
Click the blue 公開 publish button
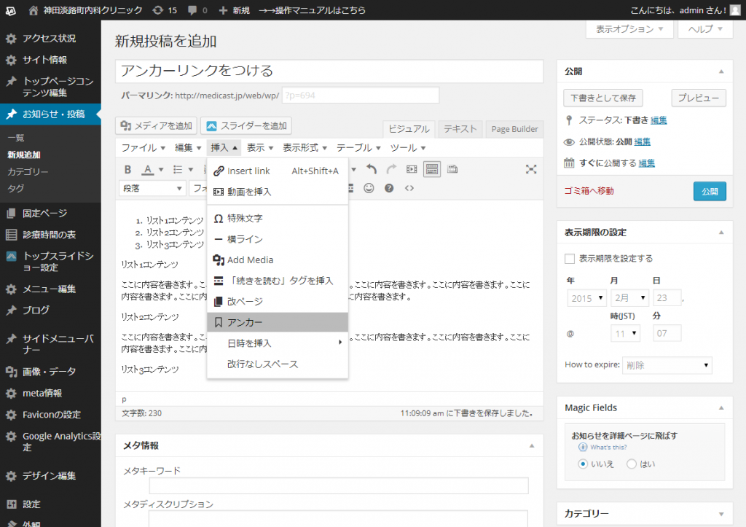710,192
